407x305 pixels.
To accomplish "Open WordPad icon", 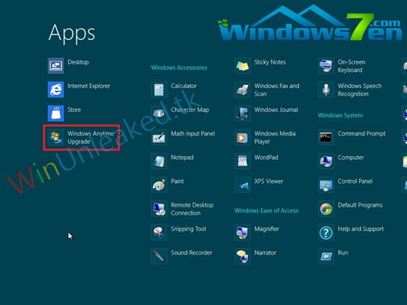I will point(243,161).
